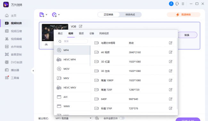This screenshot has height=121, width=208.
Task: Click the format search field
Action: 72,41
